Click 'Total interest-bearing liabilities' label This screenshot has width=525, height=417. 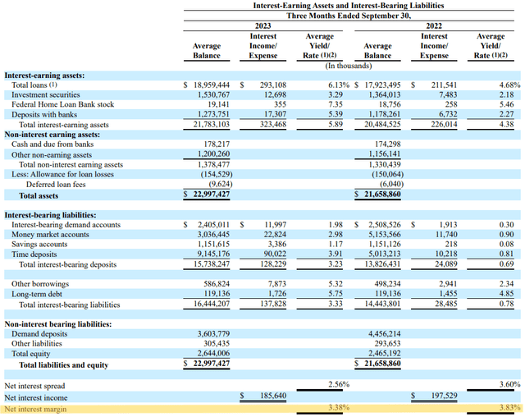69,305
